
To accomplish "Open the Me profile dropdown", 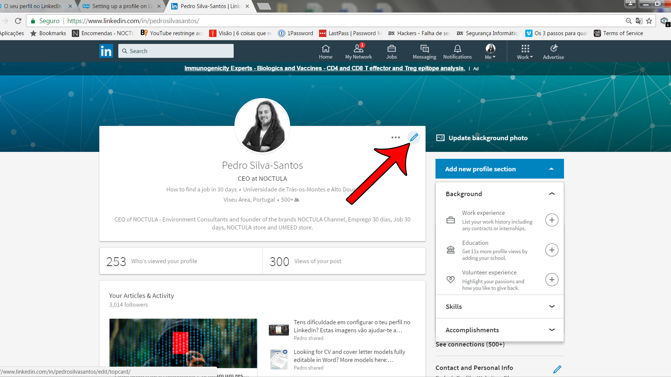I will point(490,52).
